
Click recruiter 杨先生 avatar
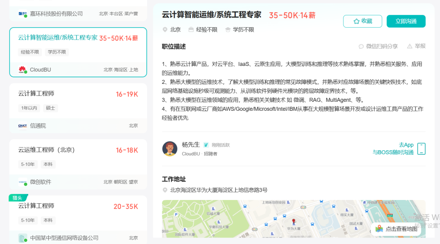(x=169, y=149)
